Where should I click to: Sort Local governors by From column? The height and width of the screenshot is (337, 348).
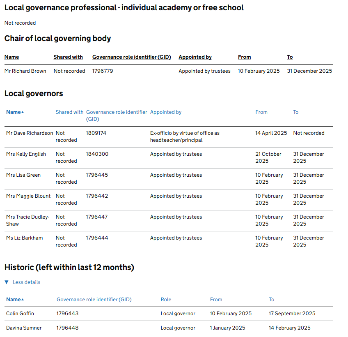261,112
